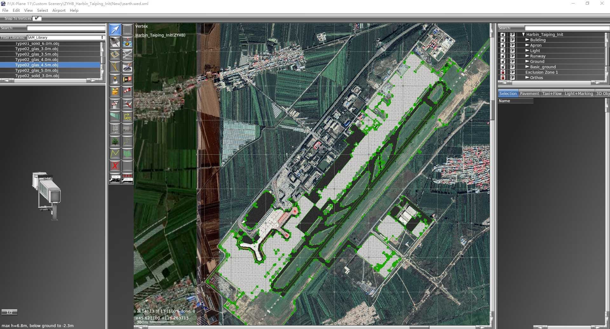Screen dimensions: 610x329
Task: Collapse the Harbin_Taiping_Init root node
Action: (x=523, y=34)
